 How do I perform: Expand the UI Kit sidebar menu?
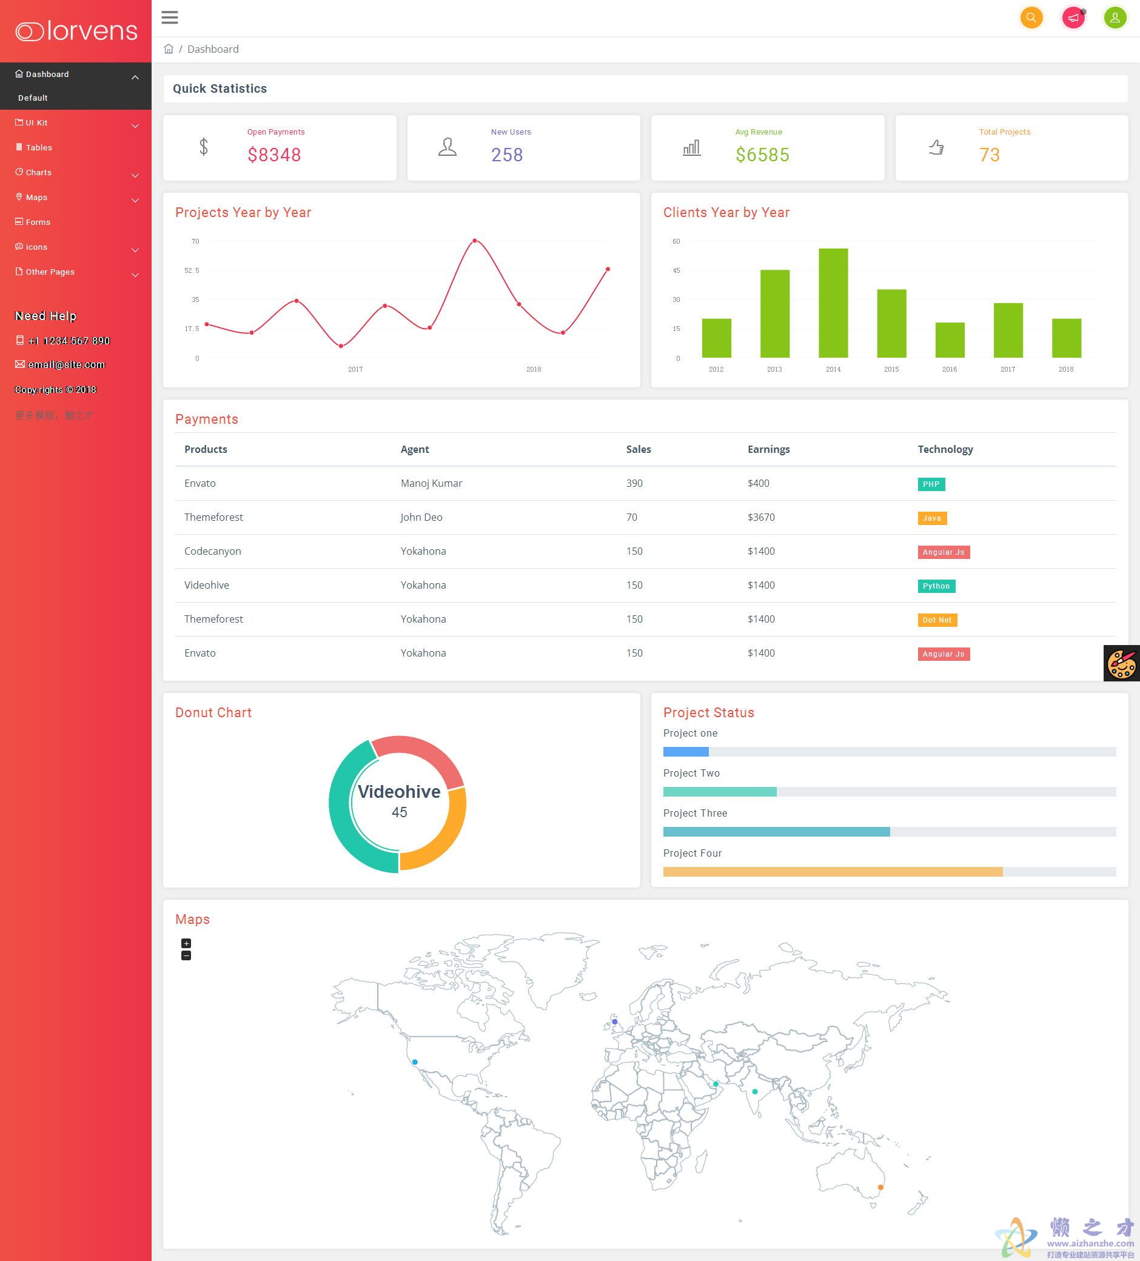pyautogui.click(x=135, y=125)
